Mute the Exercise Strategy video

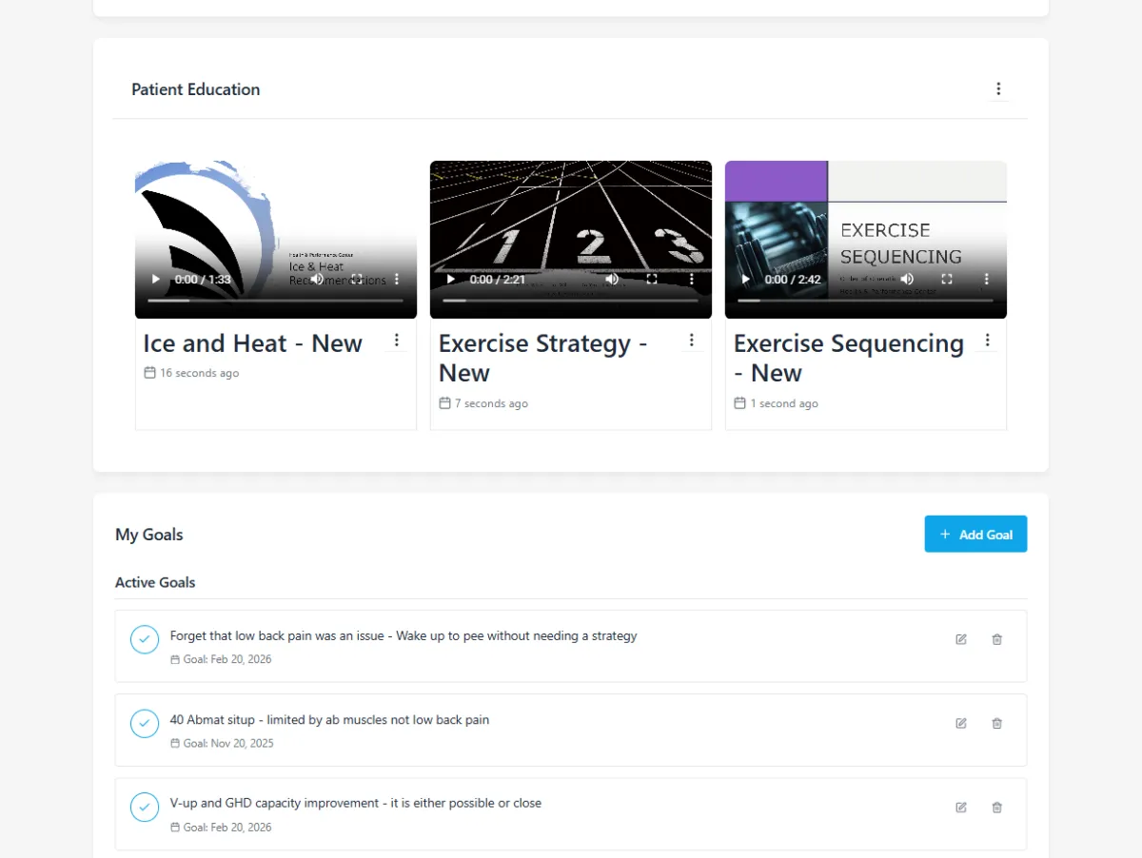pyautogui.click(x=612, y=280)
